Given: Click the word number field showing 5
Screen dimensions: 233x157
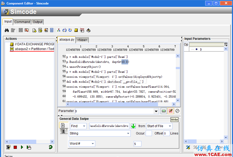Looking at the screenshot, I should click(x=137, y=144).
